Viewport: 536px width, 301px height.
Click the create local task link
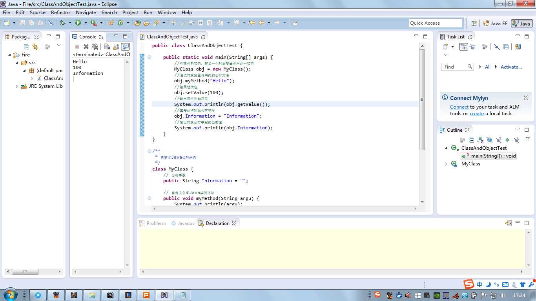pyautogui.click(x=477, y=114)
